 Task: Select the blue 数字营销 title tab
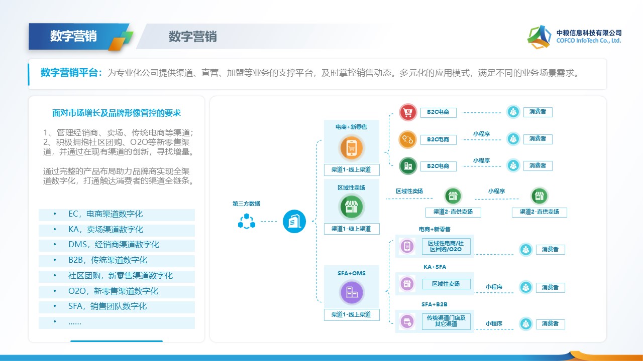pos(73,36)
